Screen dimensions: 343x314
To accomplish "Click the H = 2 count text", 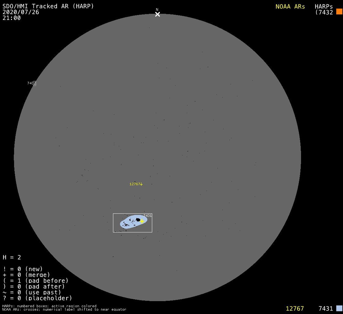I will [x=12, y=257].
